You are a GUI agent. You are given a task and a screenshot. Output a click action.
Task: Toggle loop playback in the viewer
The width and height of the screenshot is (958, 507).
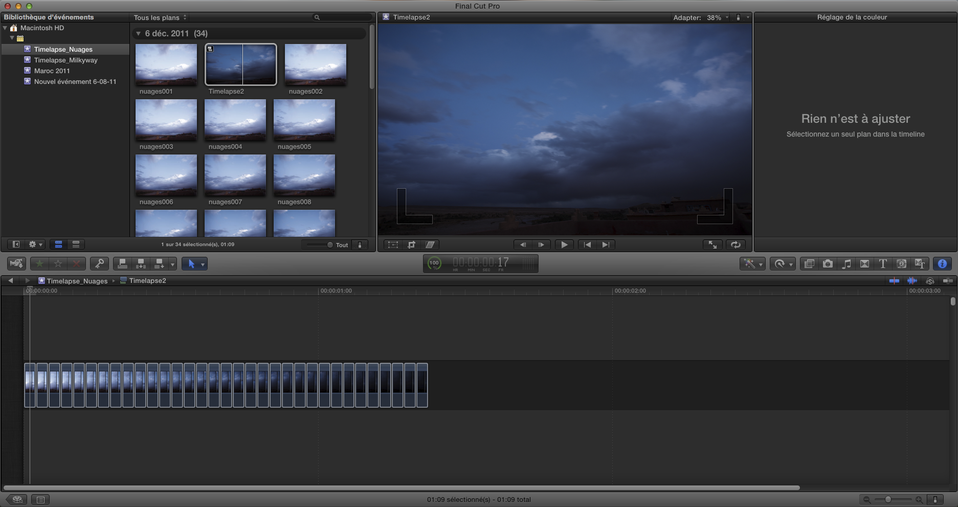[x=736, y=245]
